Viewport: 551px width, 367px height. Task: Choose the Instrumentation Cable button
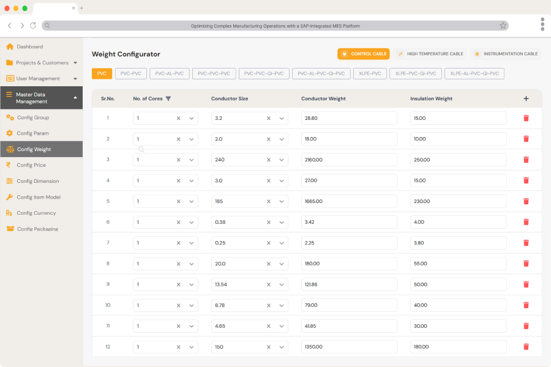point(506,54)
